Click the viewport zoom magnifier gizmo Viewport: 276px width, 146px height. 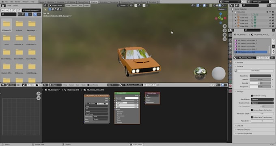tap(224, 26)
